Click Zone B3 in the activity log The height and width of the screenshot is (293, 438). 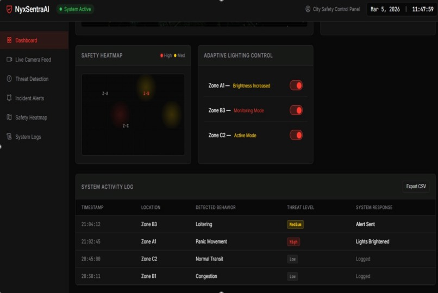tap(149, 224)
